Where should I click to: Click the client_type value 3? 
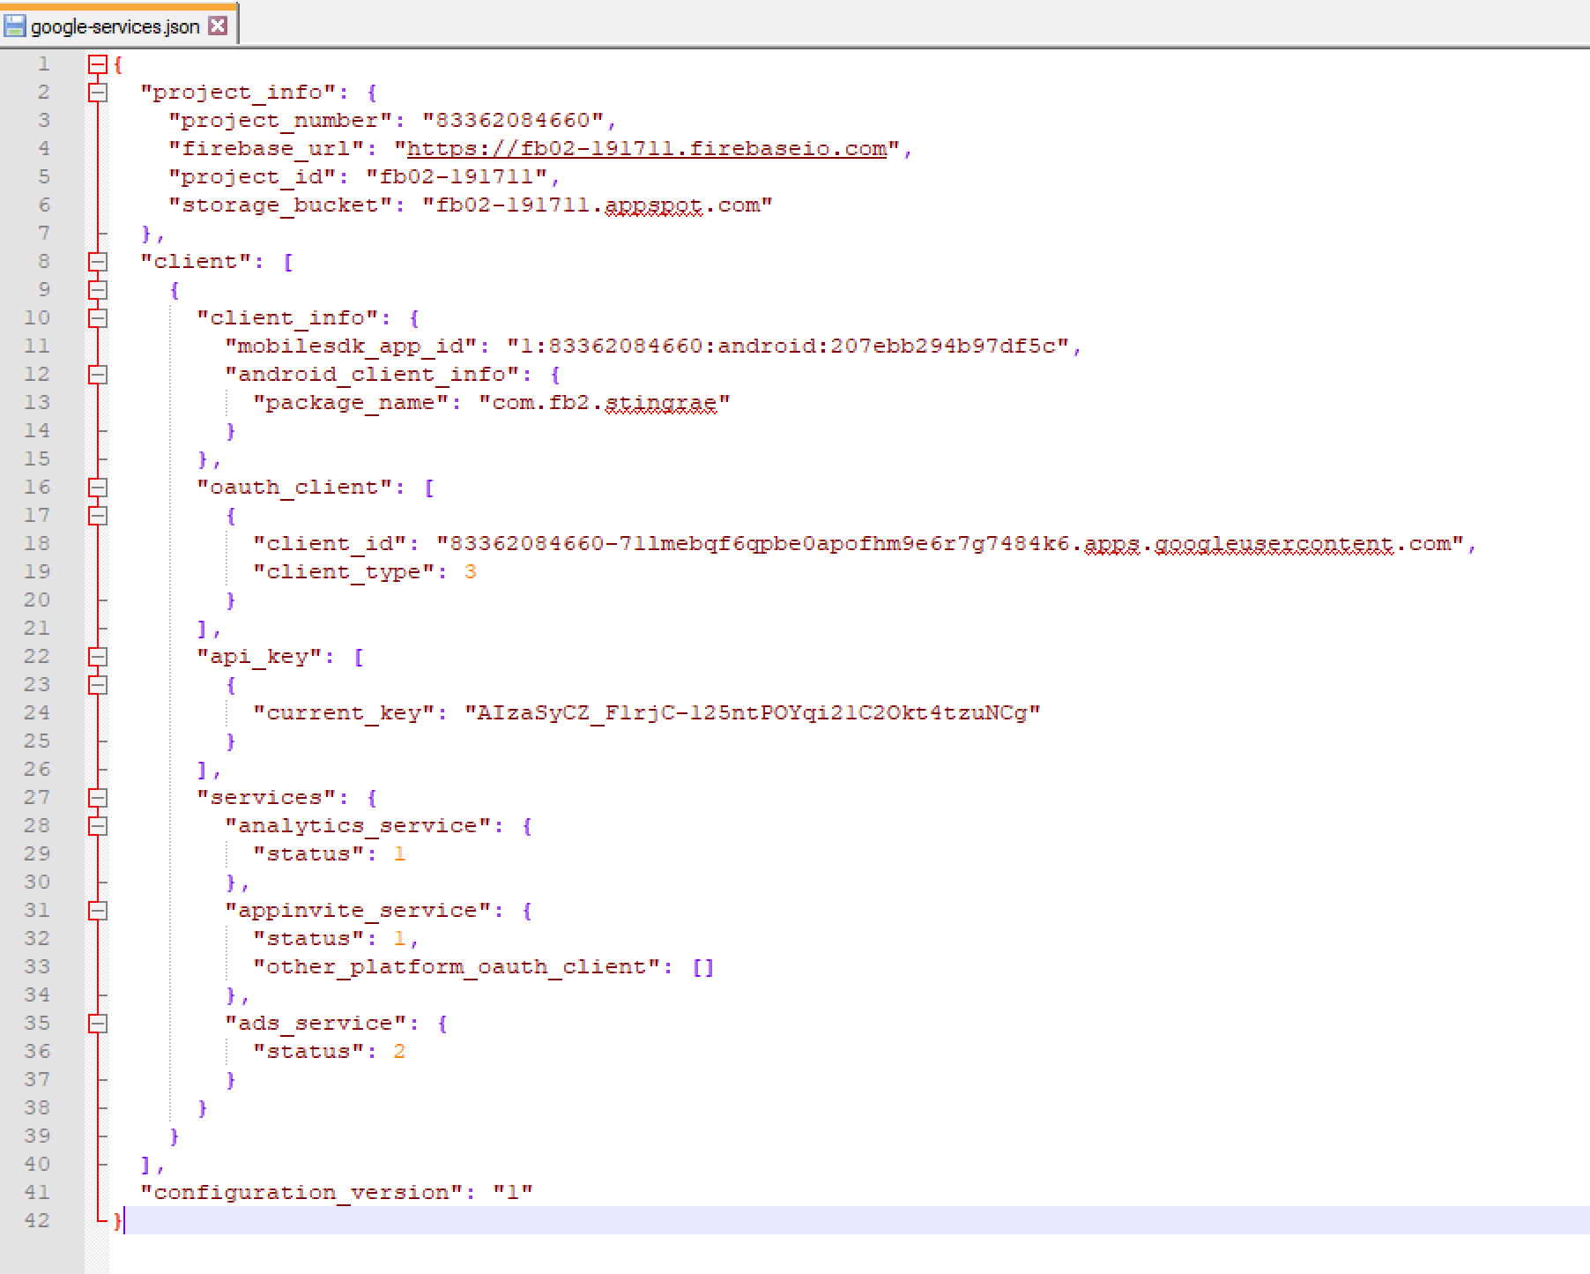470,572
